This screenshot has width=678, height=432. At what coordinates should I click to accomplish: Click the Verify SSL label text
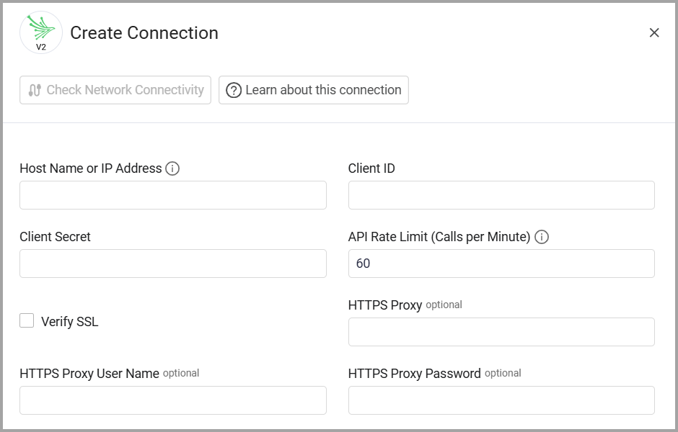coord(69,322)
